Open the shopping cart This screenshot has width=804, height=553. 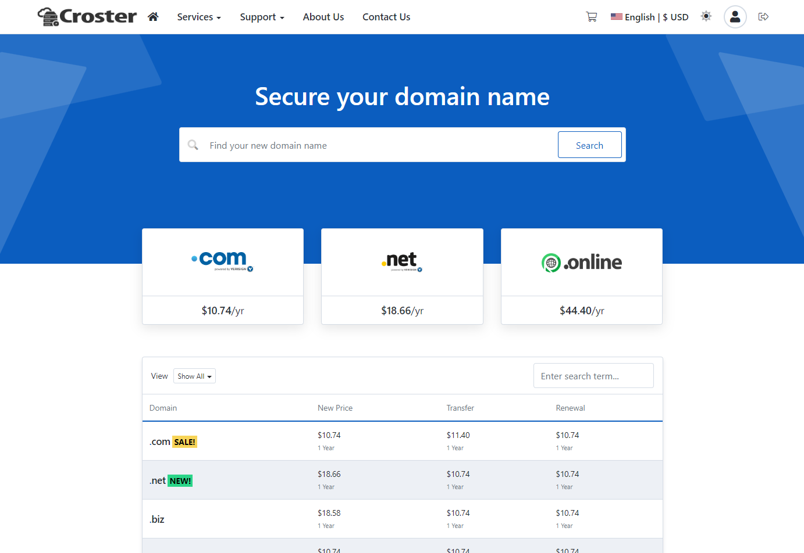pyautogui.click(x=592, y=17)
